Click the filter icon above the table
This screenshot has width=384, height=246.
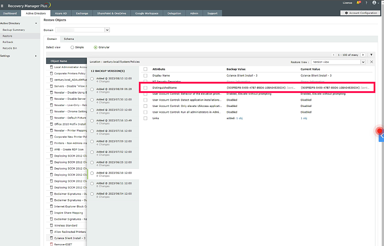371,55
